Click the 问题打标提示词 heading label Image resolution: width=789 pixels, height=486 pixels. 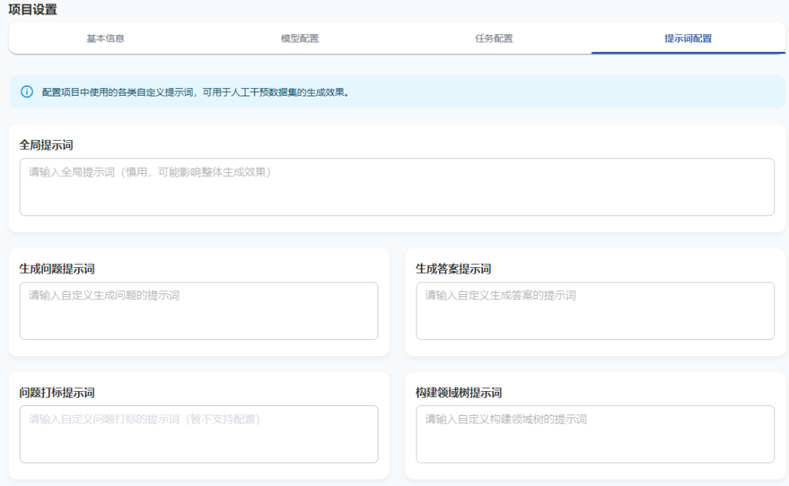[57, 393]
